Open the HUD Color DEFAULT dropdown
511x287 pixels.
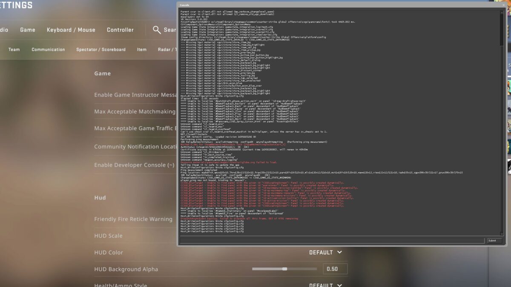pos(326,253)
